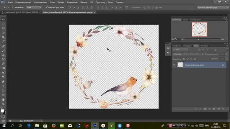The image size is (230, 129).
Task: Select the Blur tool
Action: (x=3, y=72)
